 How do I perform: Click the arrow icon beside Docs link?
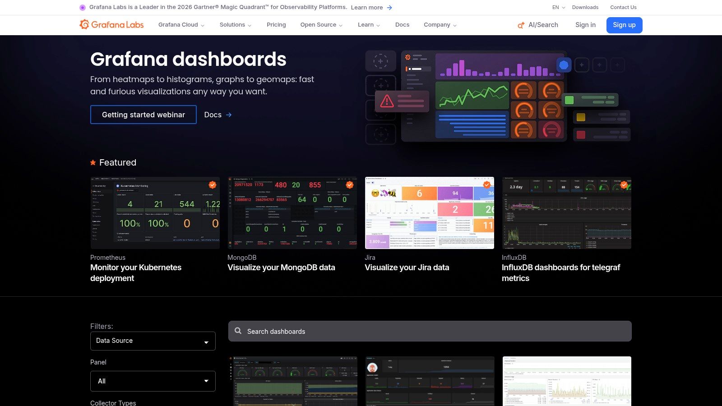pos(229,115)
